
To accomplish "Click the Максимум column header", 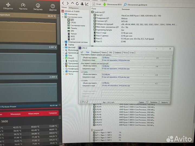I will tap(34, 114).
